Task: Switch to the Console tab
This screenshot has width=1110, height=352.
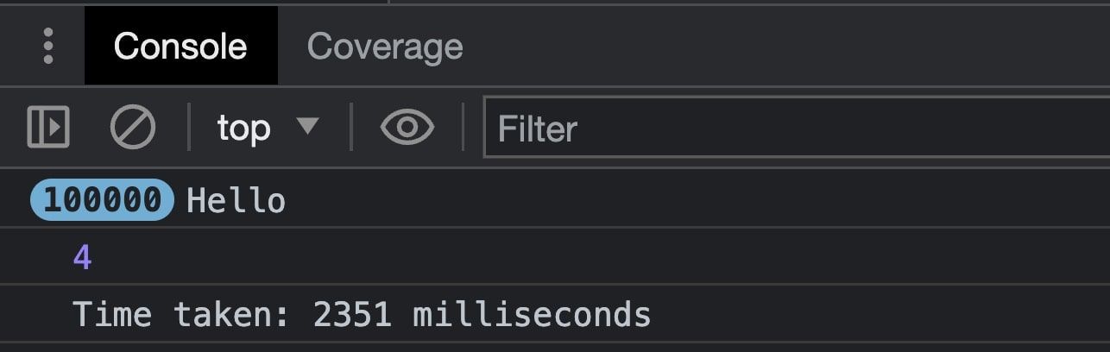Action: [180, 46]
